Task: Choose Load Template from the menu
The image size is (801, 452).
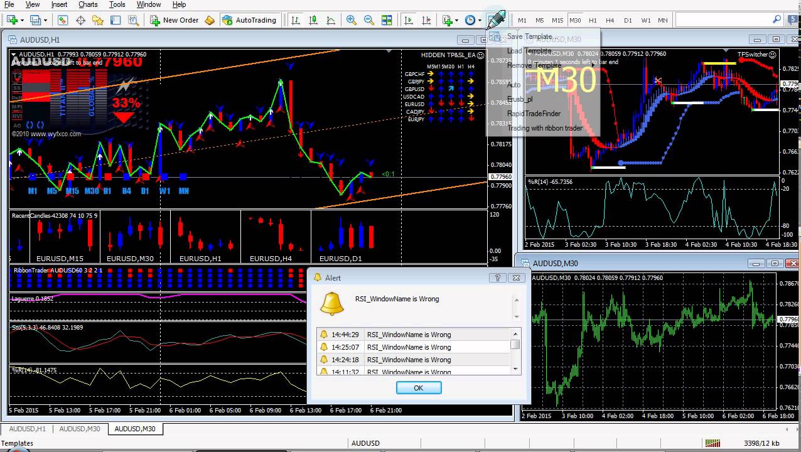Action: click(529, 51)
